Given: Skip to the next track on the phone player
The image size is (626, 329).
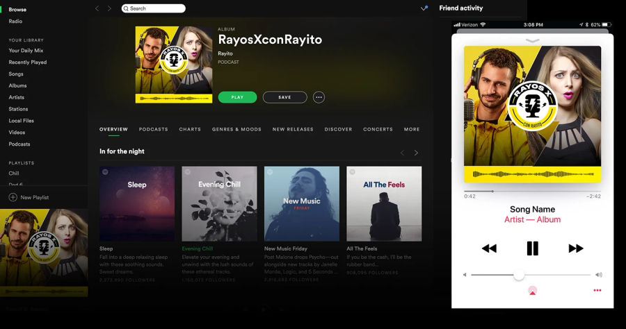Looking at the screenshot, I should [x=576, y=248].
